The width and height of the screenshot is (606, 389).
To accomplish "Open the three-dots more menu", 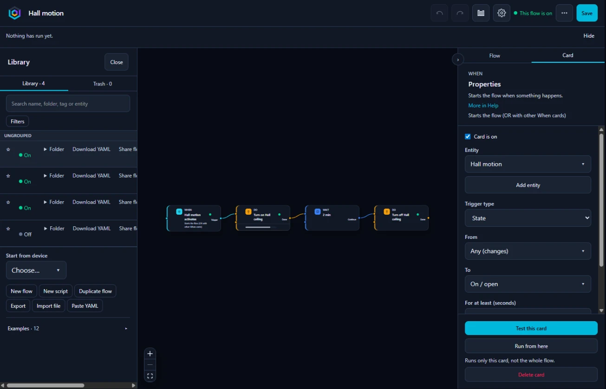I will point(564,13).
